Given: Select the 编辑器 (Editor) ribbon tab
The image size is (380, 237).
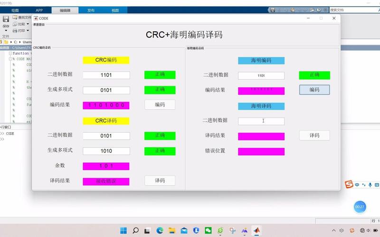Looking at the screenshot, I should coord(65,10).
